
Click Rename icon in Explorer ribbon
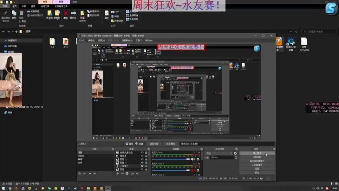click(73, 14)
